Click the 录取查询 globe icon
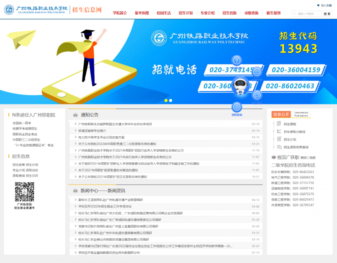This screenshot has height=263, width=337. (x=237, y=107)
